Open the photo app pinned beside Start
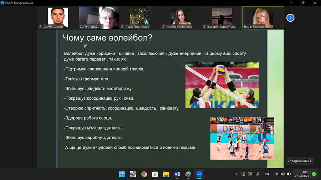 [133, 174]
